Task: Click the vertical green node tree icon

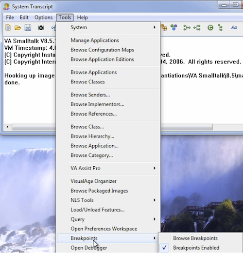Action: point(220,28)
